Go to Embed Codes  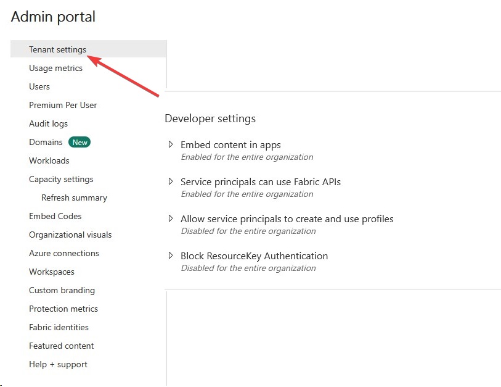click(55, 216)
